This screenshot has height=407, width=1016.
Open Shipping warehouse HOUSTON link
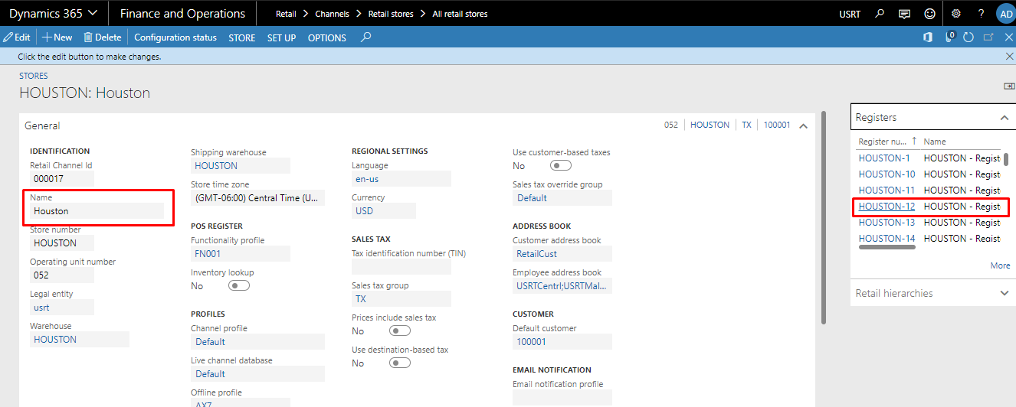(216, 166)
